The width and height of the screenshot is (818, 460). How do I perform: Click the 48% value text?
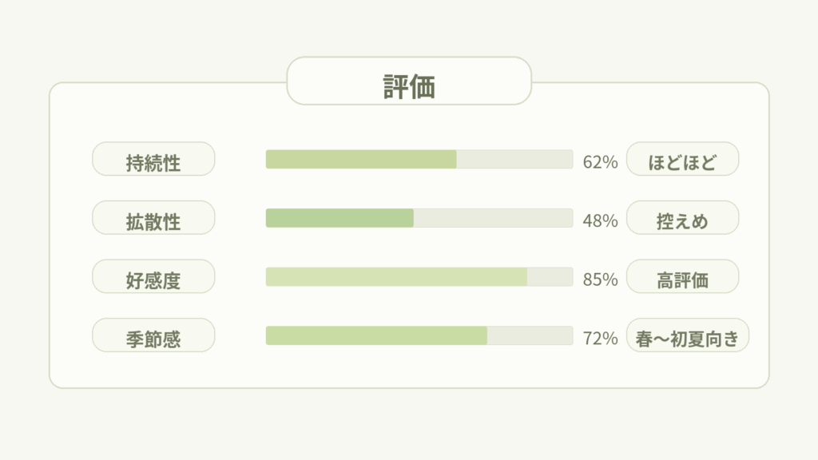tap(601, 221)
